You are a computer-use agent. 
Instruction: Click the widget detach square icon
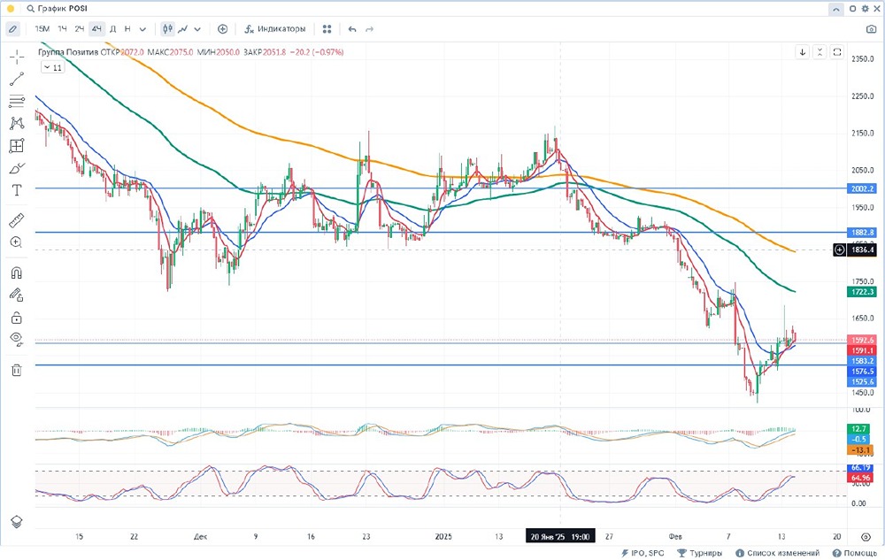(853, 9)
